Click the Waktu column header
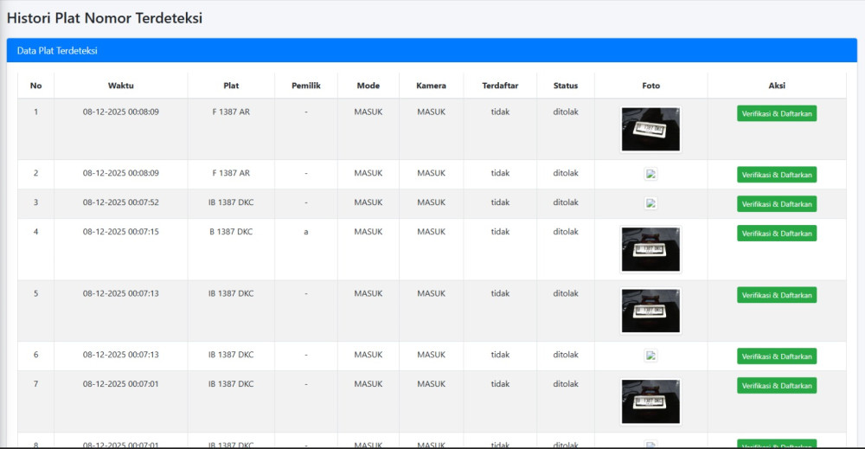This screenshot has width=865, height=449. [121, 86]
